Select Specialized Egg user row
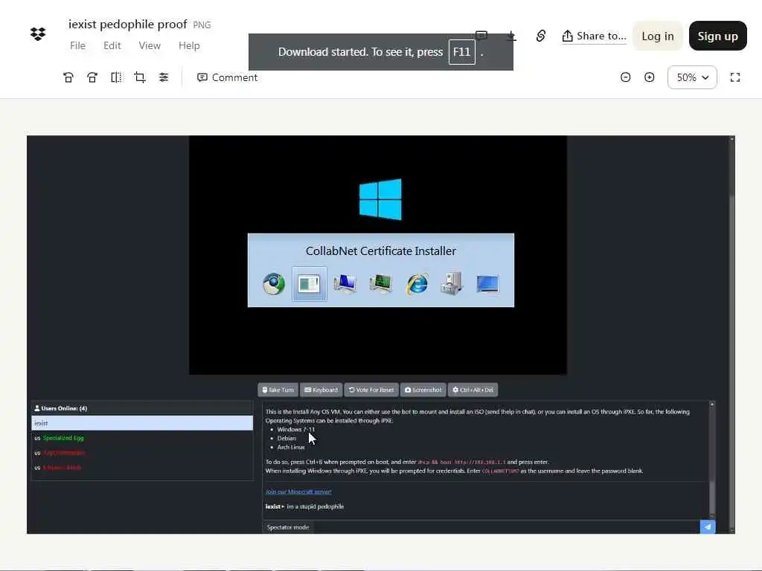This screenshot has width=762, height=571. (142, 438)
